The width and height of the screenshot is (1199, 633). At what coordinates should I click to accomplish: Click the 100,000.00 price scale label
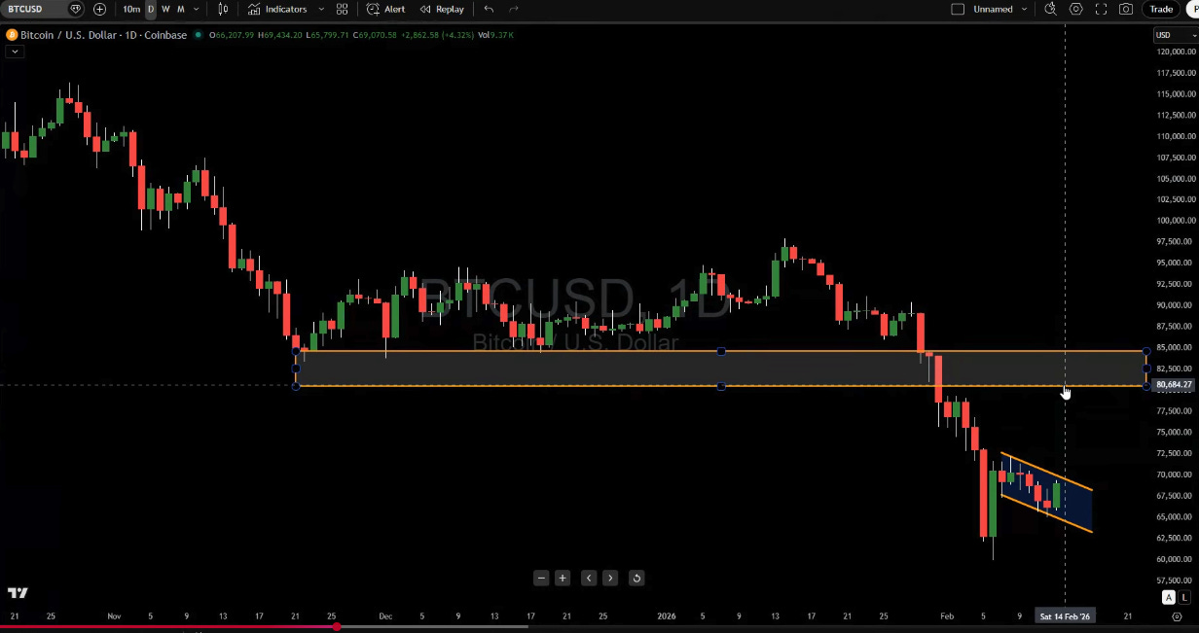1176,221
